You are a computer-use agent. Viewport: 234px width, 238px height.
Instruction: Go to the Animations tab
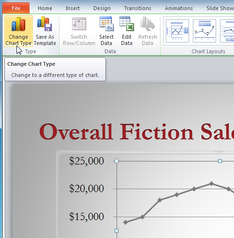point(179,8)
